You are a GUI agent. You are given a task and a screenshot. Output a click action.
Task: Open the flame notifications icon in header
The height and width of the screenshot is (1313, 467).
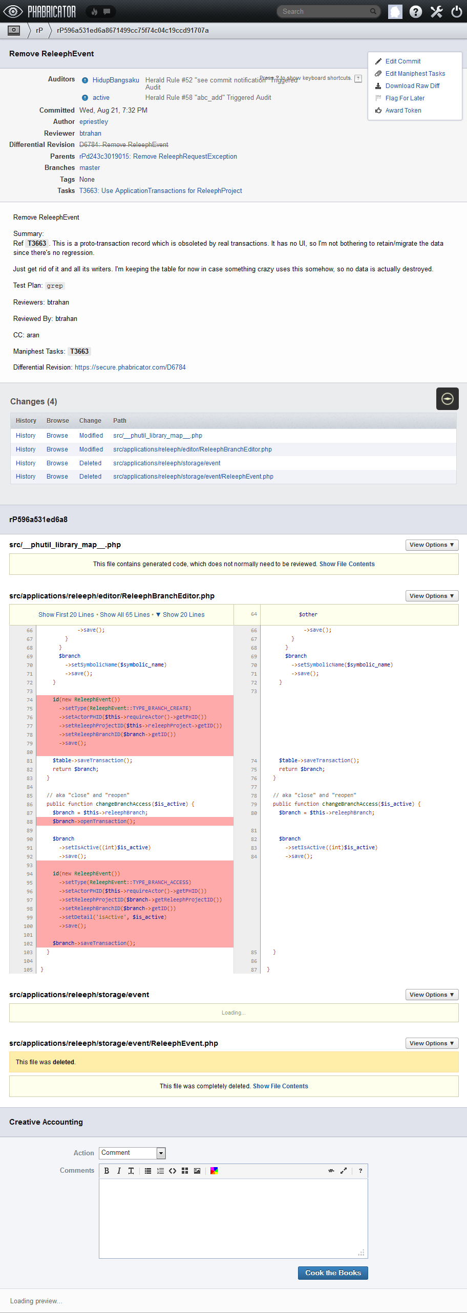pyautogui.click(x=94, y=11)
